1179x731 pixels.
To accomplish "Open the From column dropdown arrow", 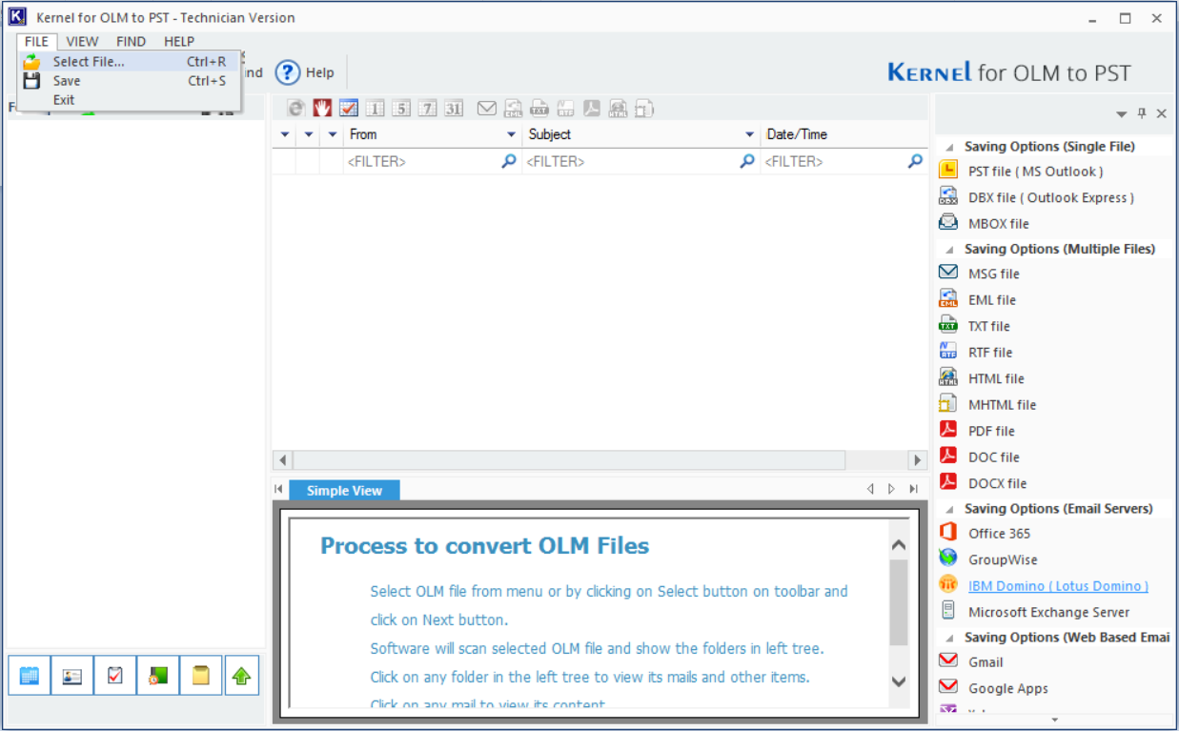I will click(512, 135).
